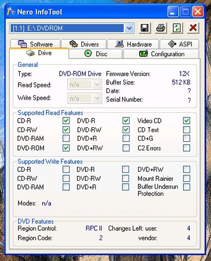Screen dimensions: 211x261
Task: Close the Nero InfoTool window
Action: (x=198, y=12)
